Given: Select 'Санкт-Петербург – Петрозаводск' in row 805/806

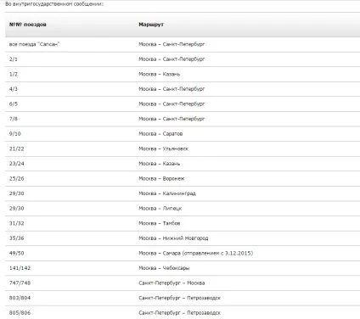Looking at the screenshot, I should [179, 313].
